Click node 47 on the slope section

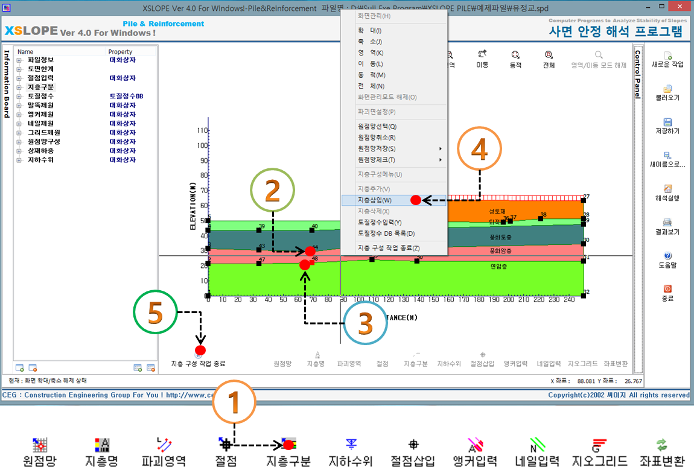pos(259,264)
